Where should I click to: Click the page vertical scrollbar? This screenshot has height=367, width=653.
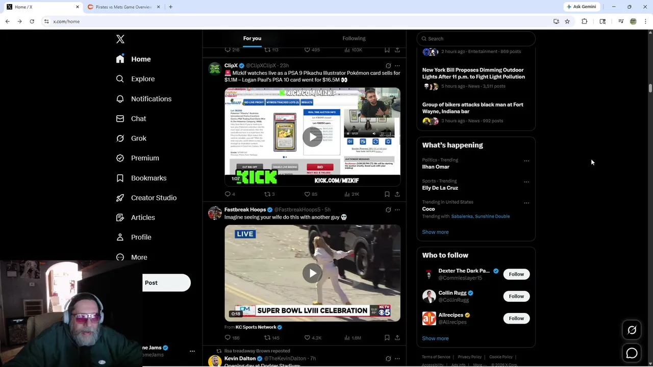[650, 88]
